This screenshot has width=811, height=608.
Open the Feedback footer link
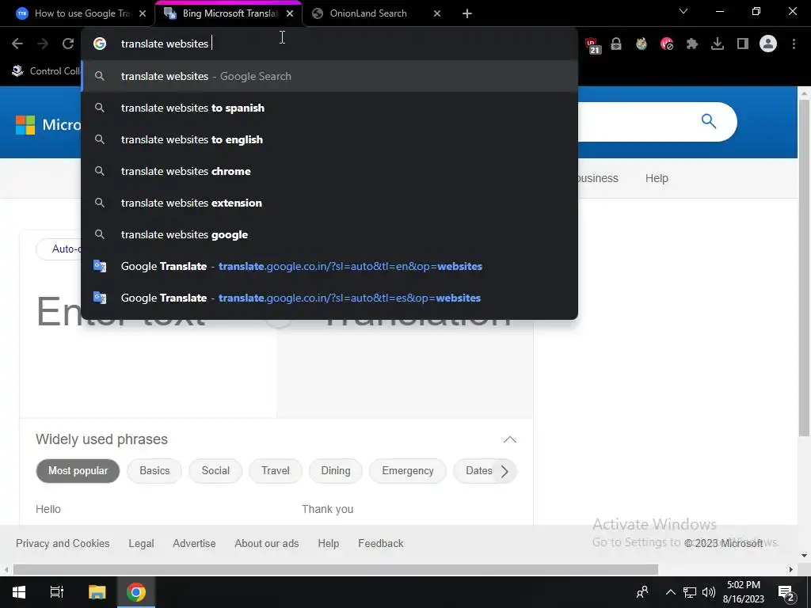pos(381,543)
